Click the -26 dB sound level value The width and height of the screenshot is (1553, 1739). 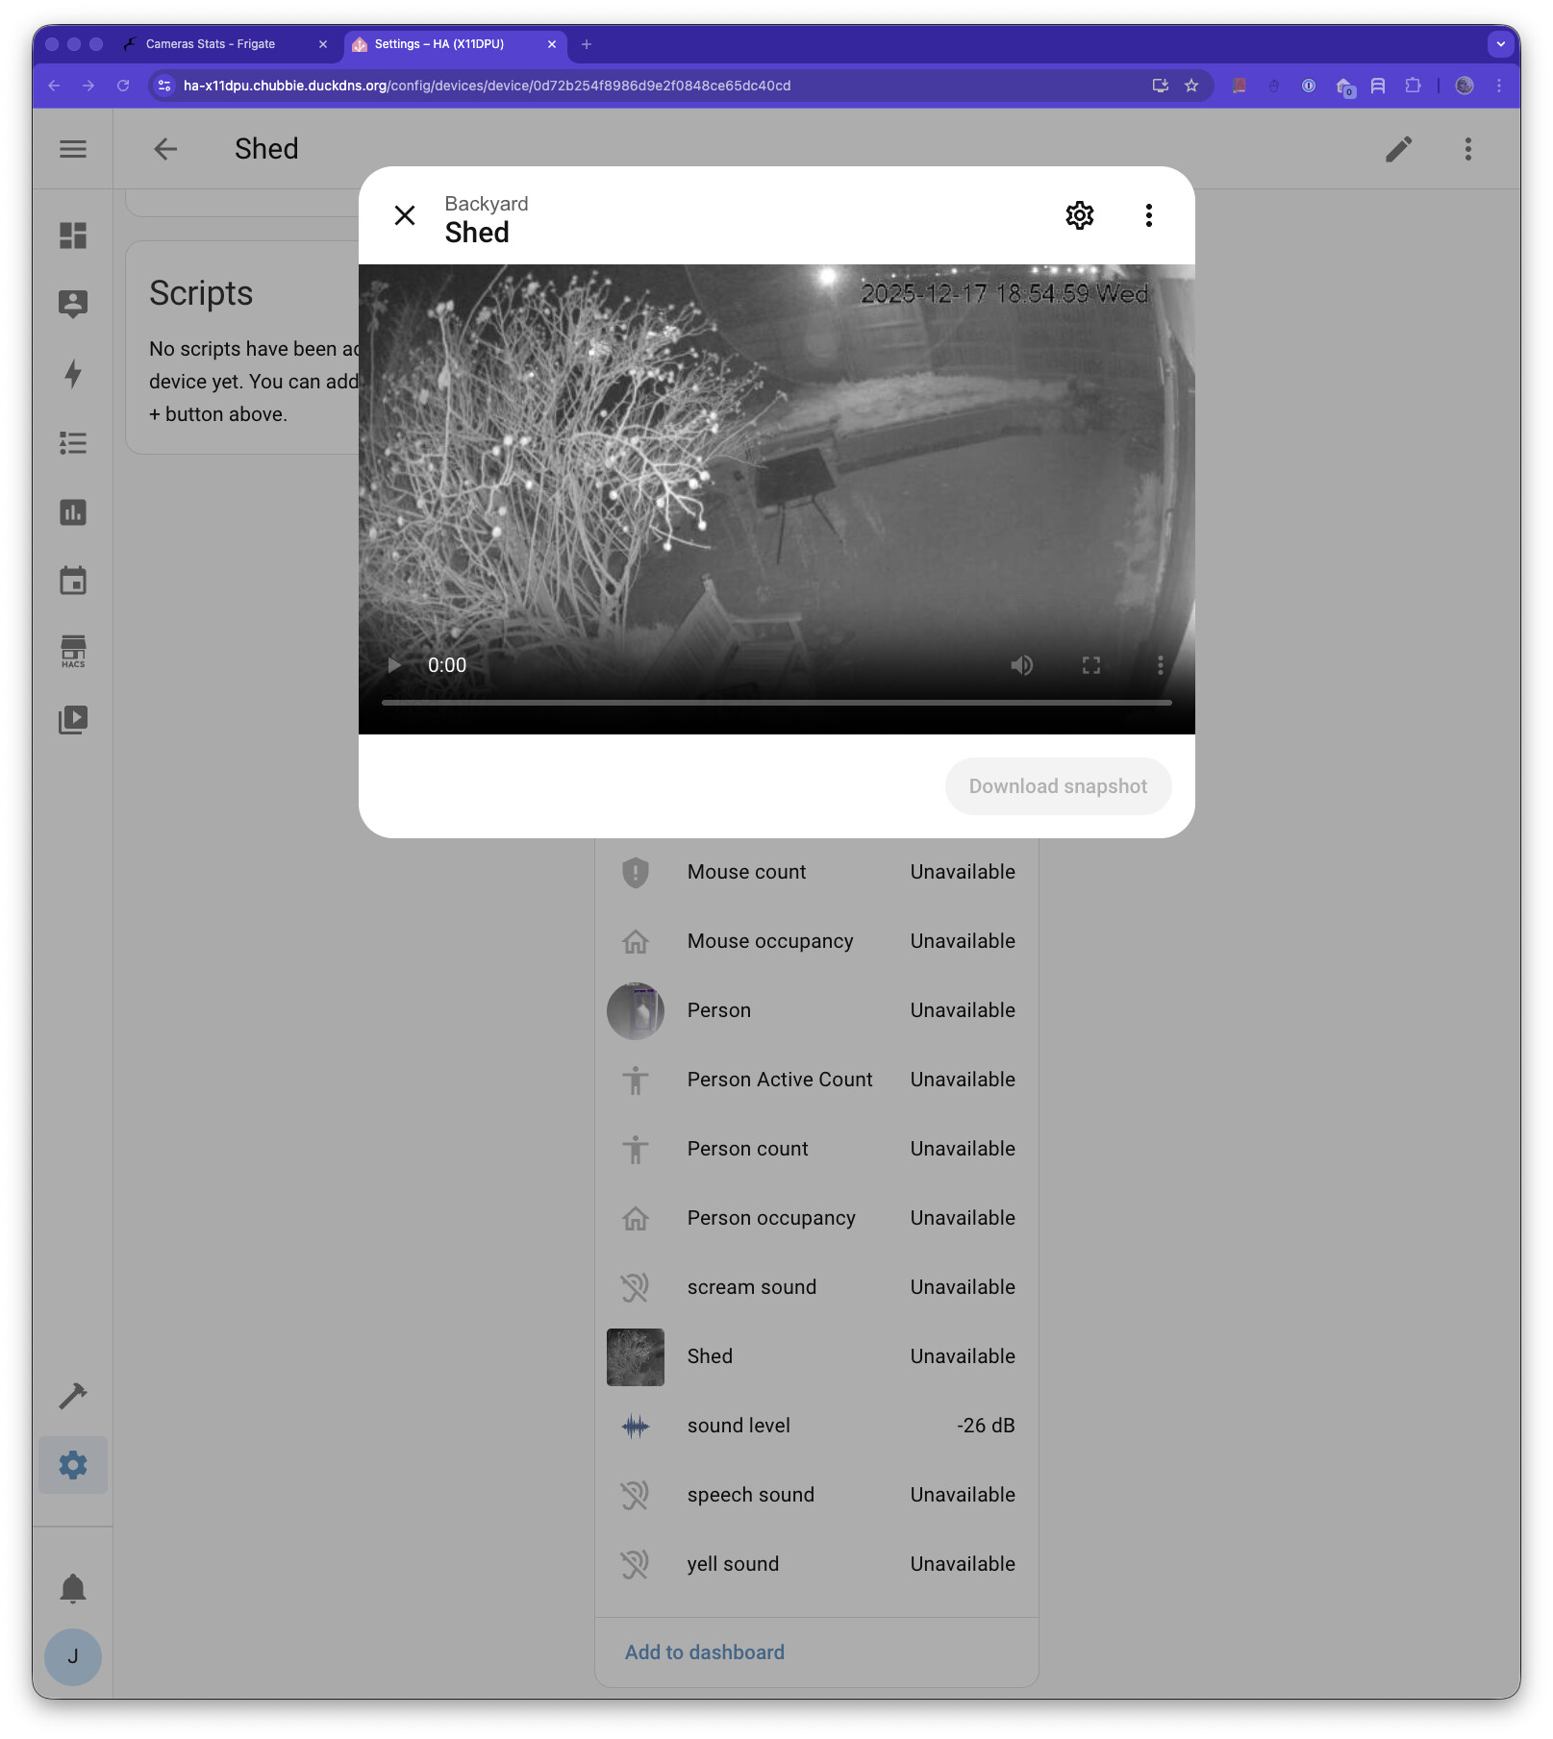(986, 1426)
